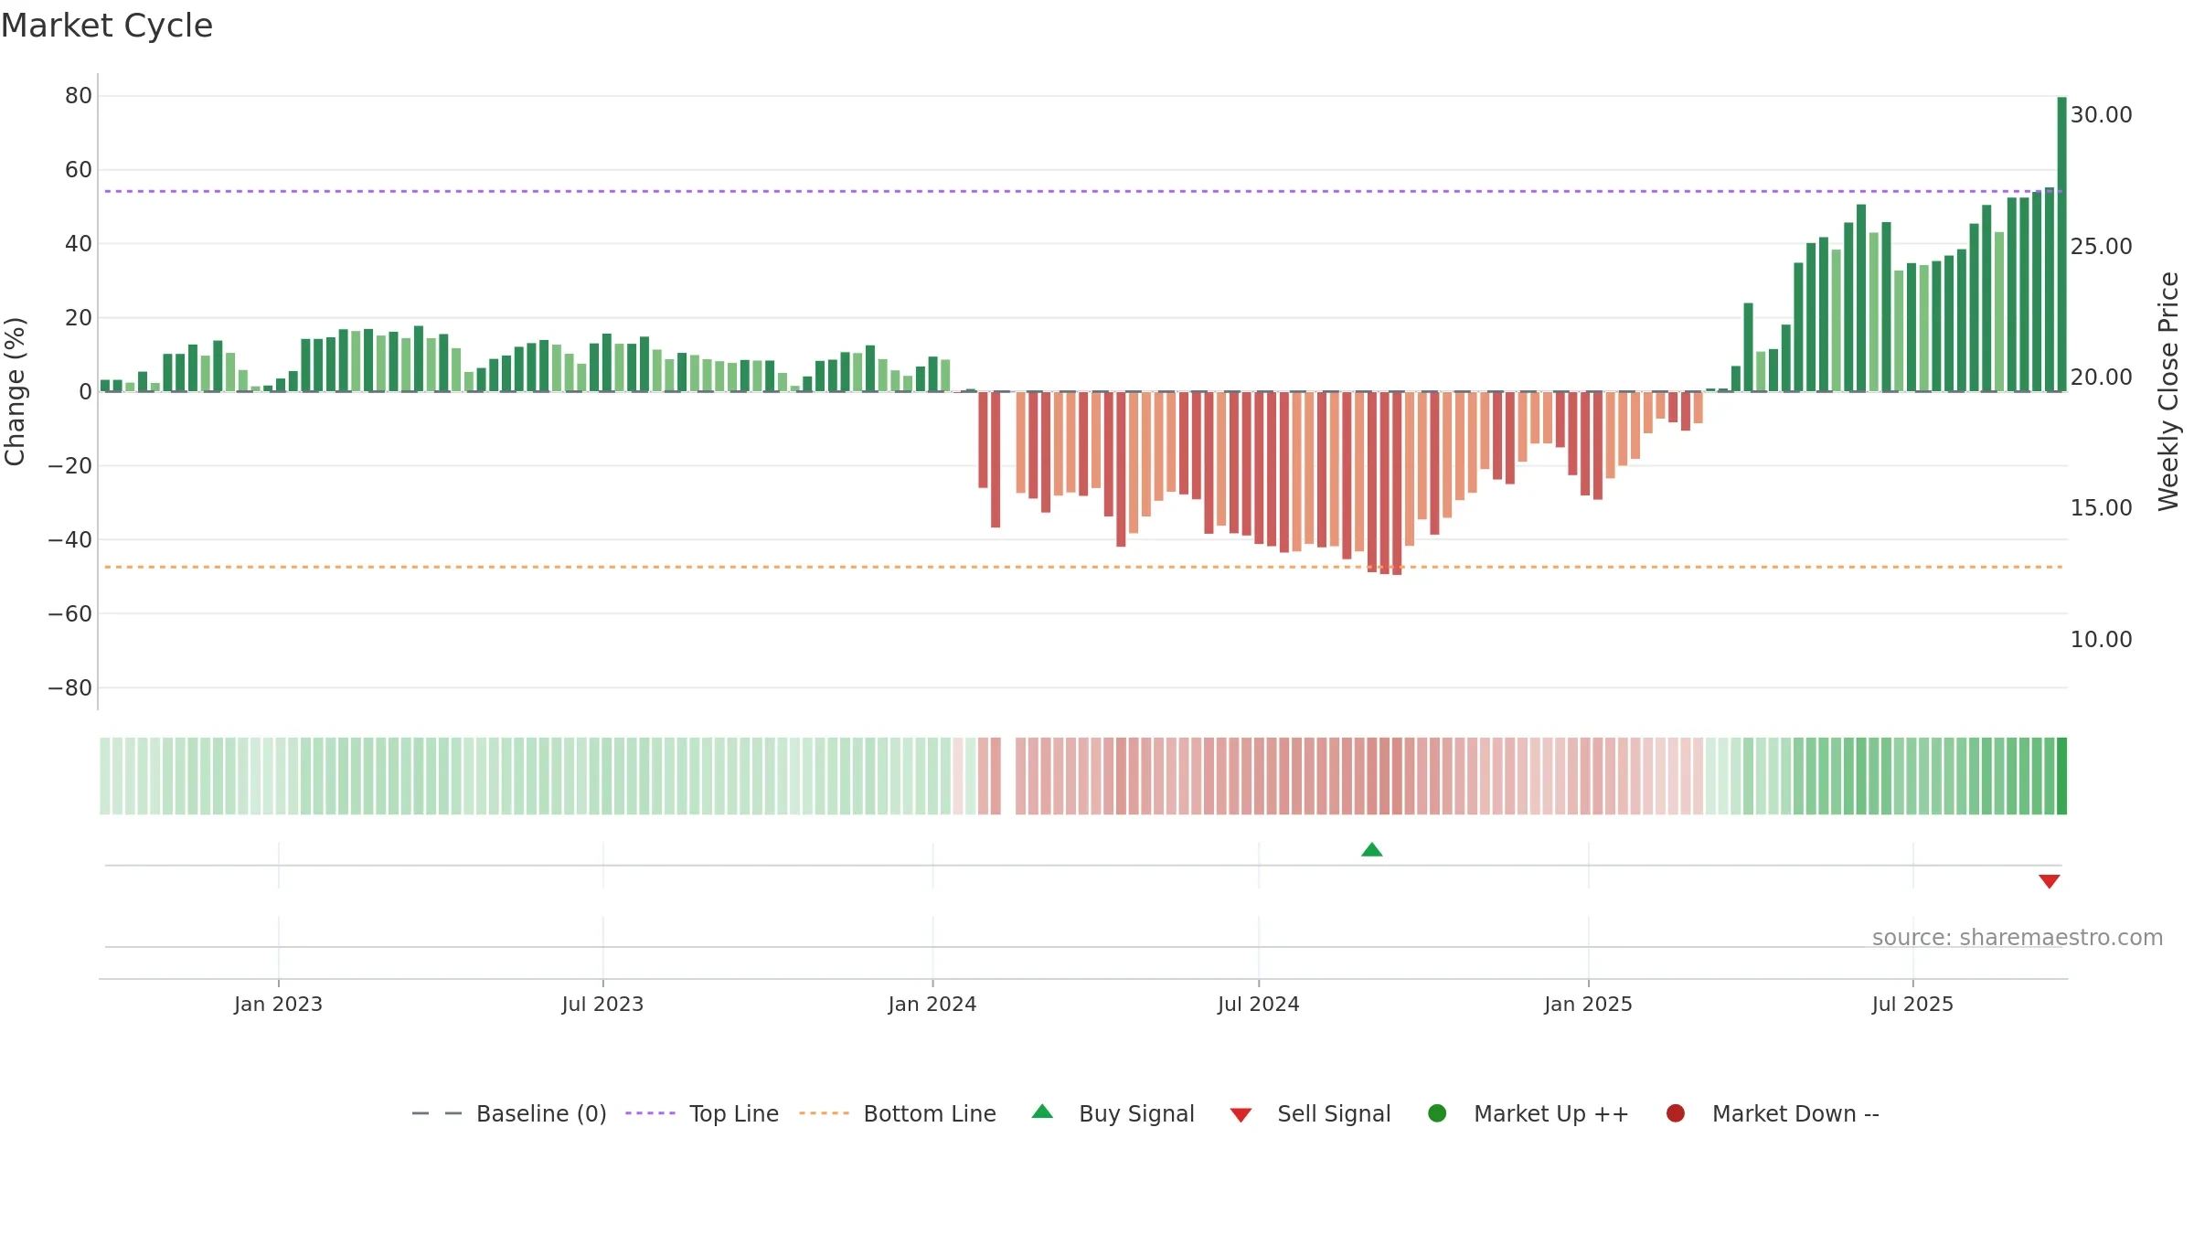Click the 20.00 price axis label
Viewport: 2194px width, 1234px height.
(x=2101, y=378)
